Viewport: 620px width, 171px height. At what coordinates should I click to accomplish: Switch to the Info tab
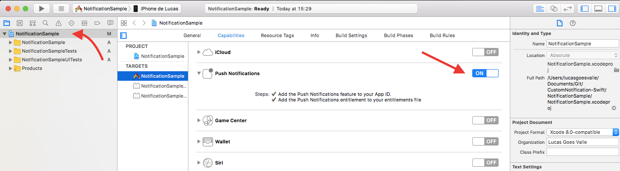[x=315, y=35]
